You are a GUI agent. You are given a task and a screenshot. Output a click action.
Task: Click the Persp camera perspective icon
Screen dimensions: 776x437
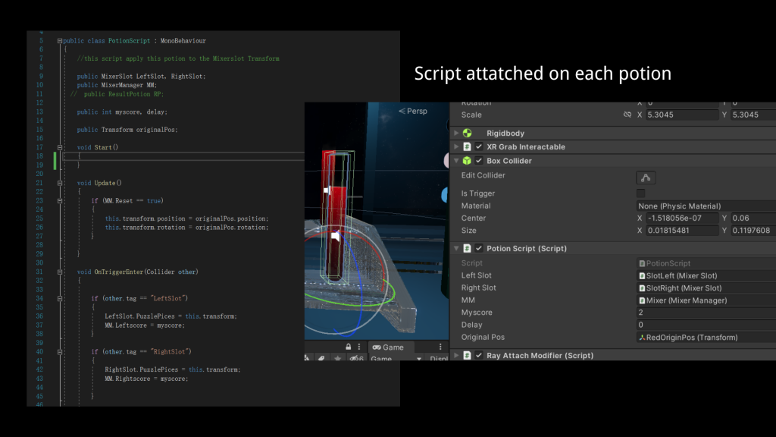[x=402, y=111]
